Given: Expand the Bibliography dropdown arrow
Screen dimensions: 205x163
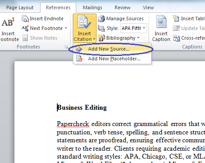Looking at the screenshot, I should (x=138, y=38).
